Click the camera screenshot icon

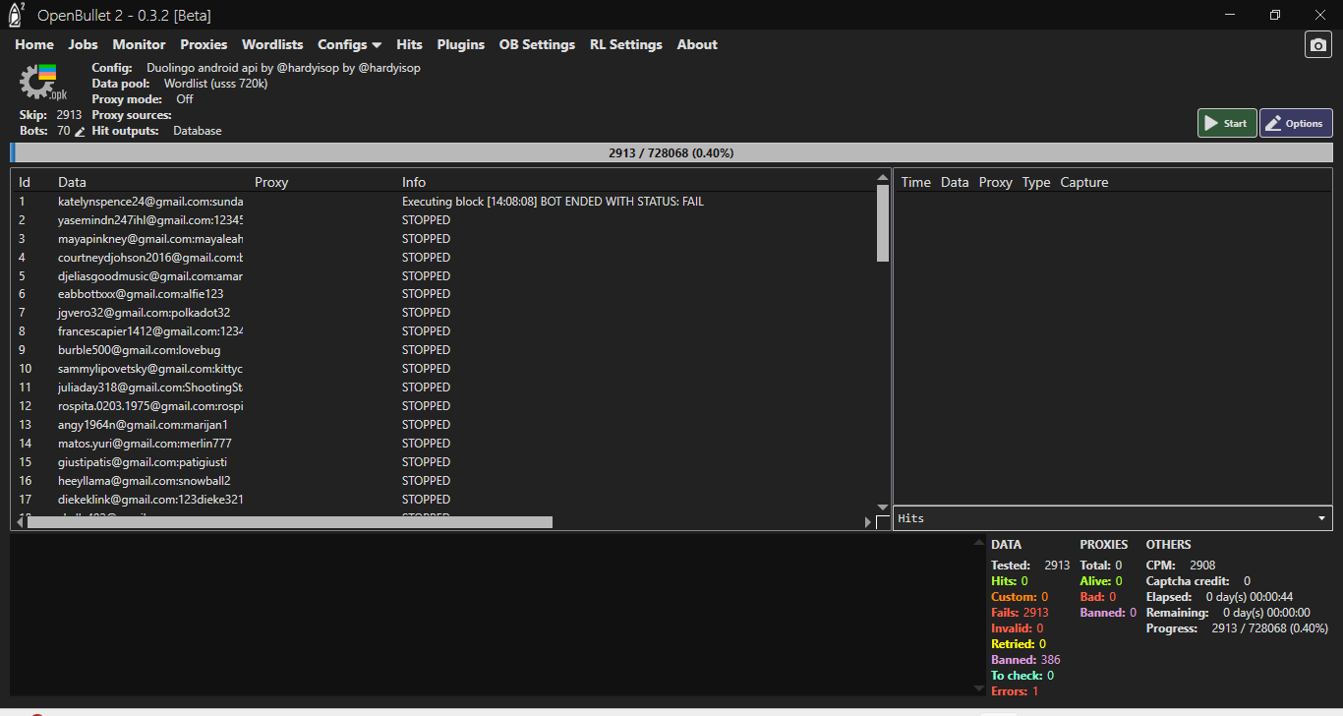pos(1317,45)
